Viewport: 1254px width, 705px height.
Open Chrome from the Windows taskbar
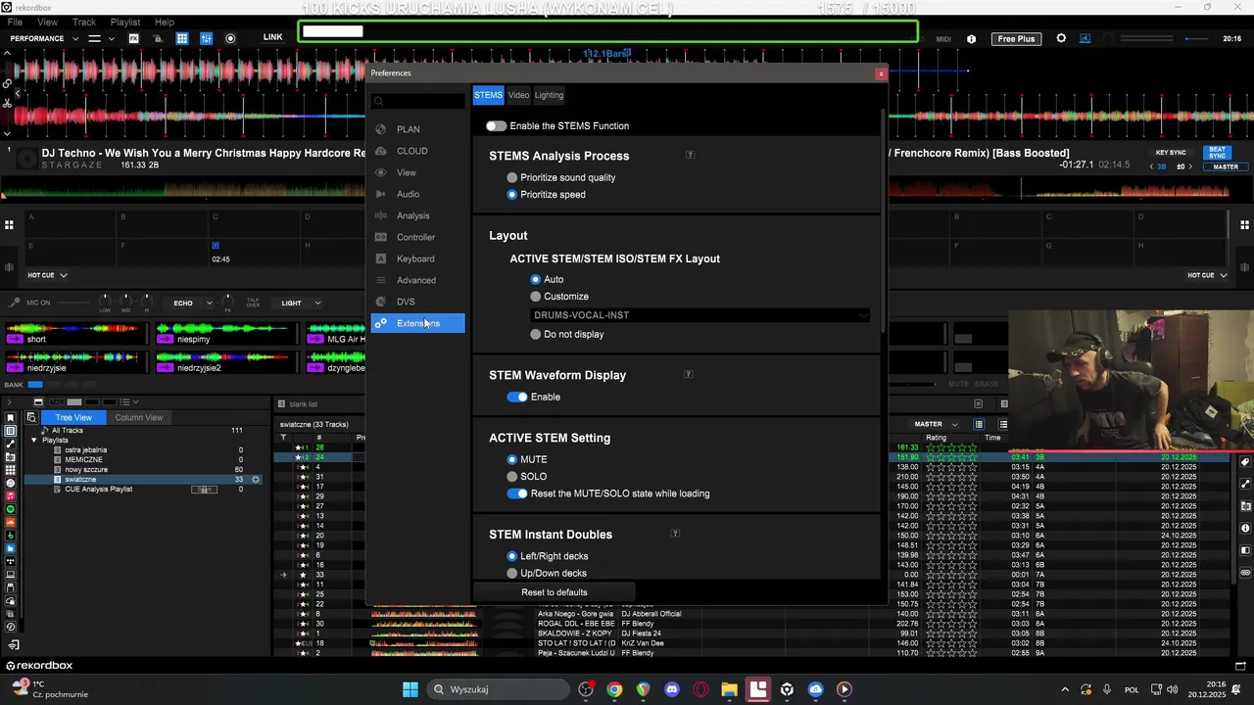click(x=614, y=689)
